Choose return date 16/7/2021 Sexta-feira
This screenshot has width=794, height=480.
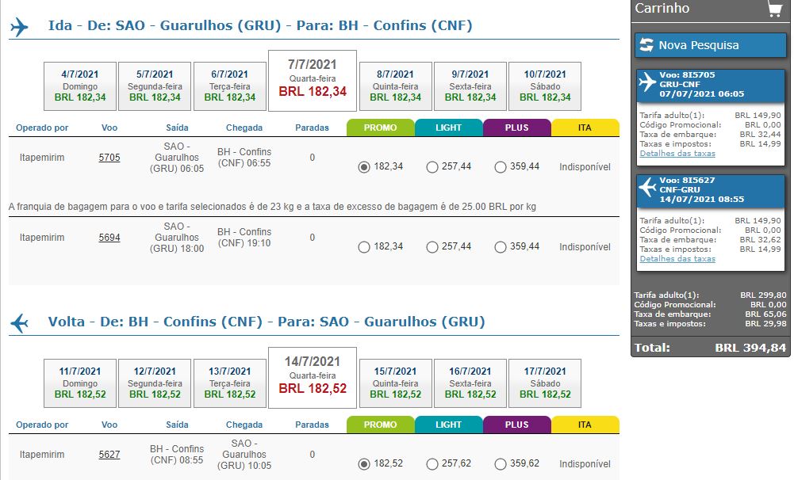[x=470, y=383]
